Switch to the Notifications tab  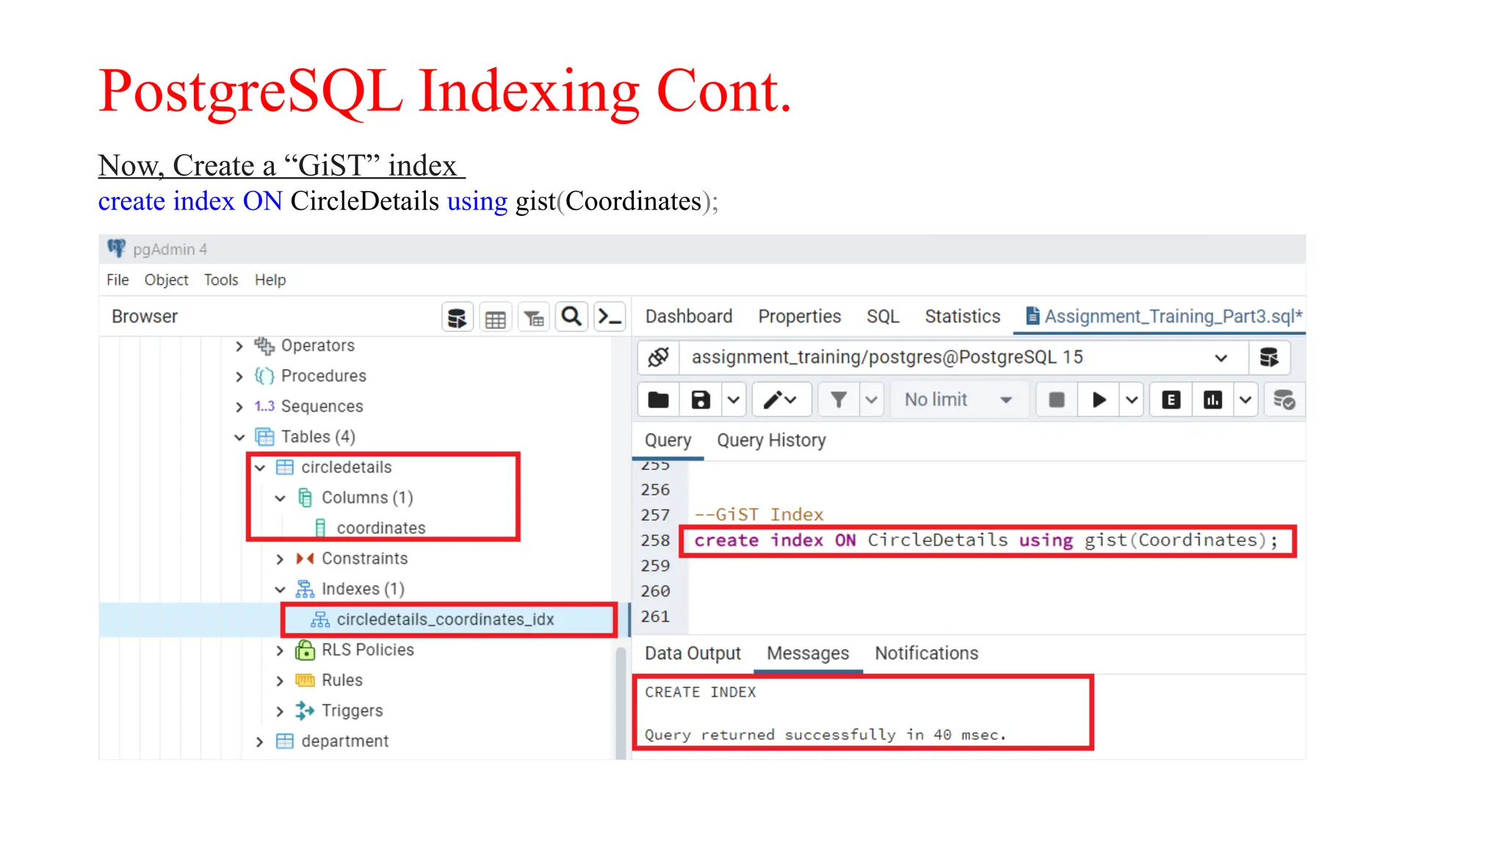coord(927,654)
